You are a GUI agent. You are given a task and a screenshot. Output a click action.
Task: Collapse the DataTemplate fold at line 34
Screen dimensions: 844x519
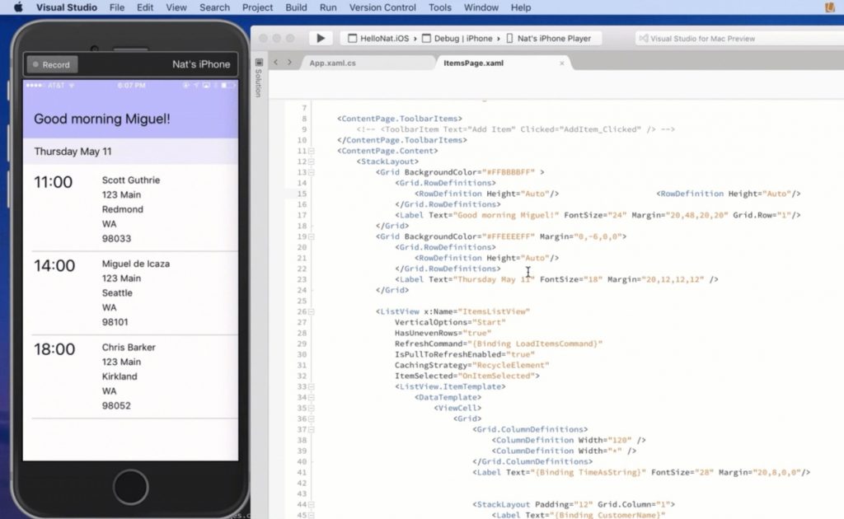312,397
